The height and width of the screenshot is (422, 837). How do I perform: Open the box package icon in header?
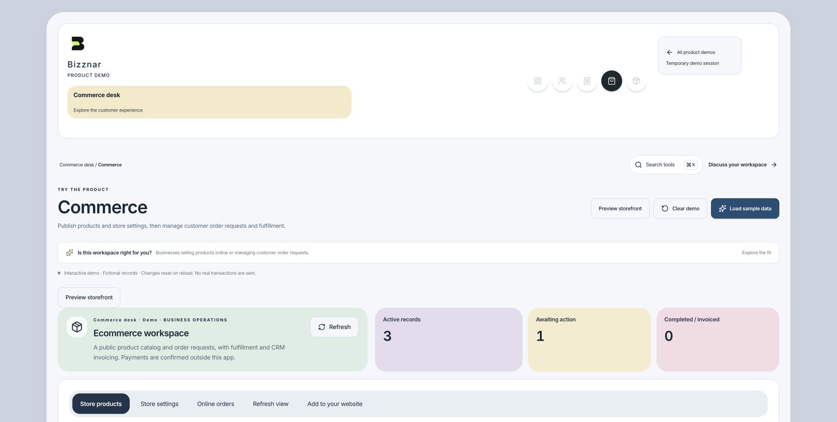pyautogui.click(x=636, y=81)
